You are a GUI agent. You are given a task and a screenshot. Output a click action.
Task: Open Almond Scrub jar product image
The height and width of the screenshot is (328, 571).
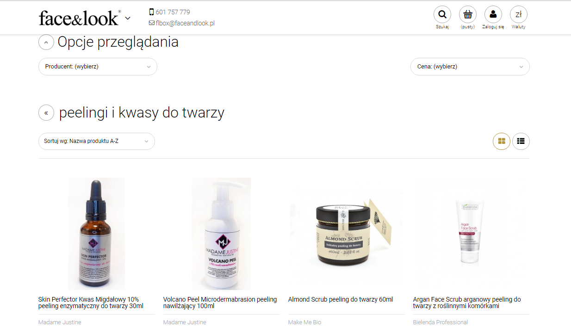(346, 234)
